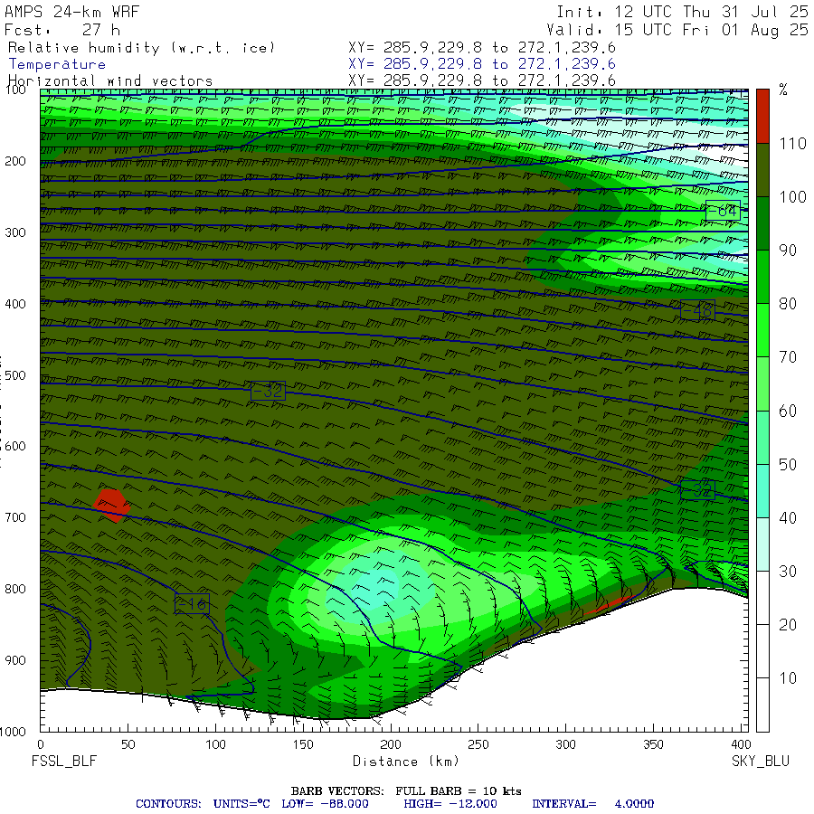Click the '-64' temperature contour label
Screen dimensions: 814x814
click(x=723, y=210)
